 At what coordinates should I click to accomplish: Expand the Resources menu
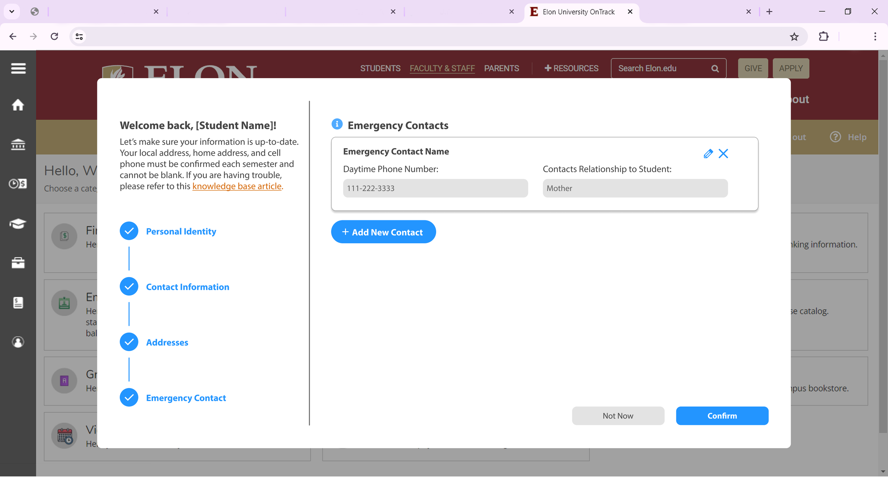(571, 68)
